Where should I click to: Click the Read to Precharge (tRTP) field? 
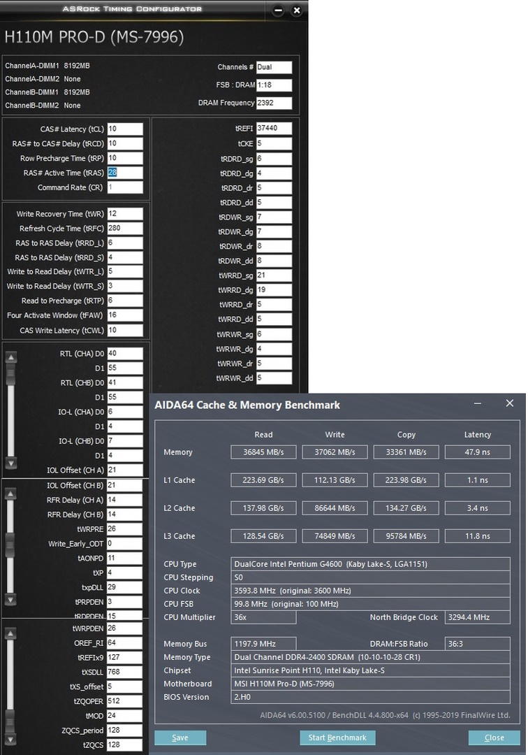125,301
